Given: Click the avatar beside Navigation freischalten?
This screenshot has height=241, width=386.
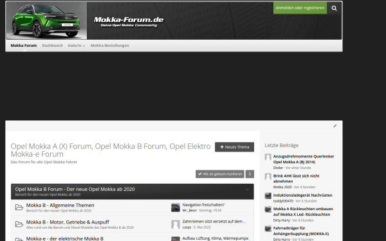Looking at the screenshot, I should [x=176, y=208].
